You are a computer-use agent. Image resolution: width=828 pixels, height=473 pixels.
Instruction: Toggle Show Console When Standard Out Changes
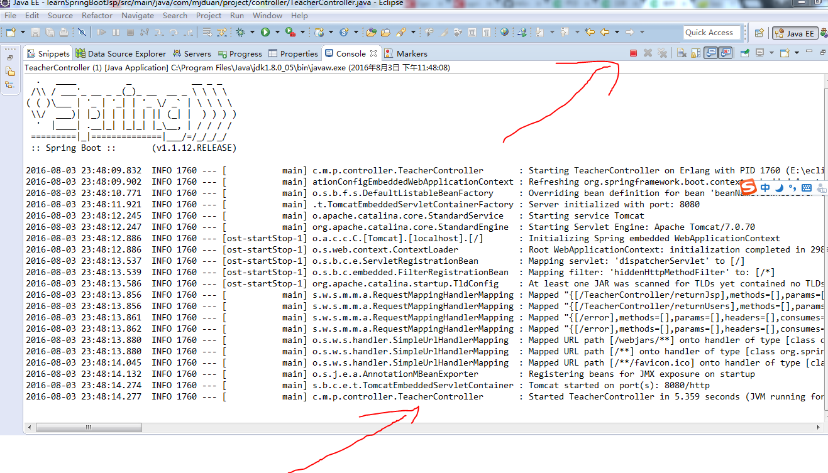coord(711,53)
